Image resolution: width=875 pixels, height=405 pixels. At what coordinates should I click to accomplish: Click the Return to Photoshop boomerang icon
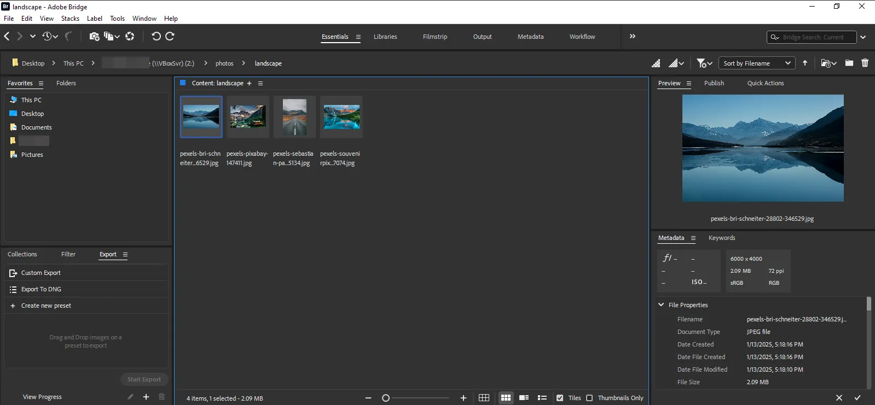pos(68,36)
